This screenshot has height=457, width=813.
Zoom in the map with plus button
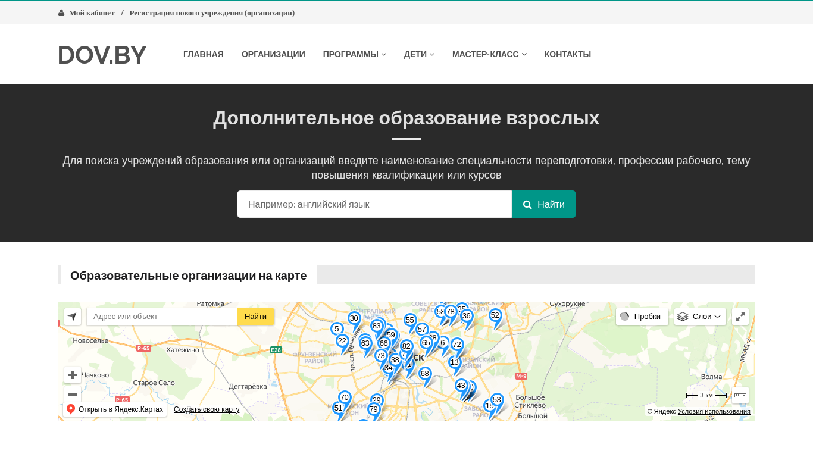(73, 375)
